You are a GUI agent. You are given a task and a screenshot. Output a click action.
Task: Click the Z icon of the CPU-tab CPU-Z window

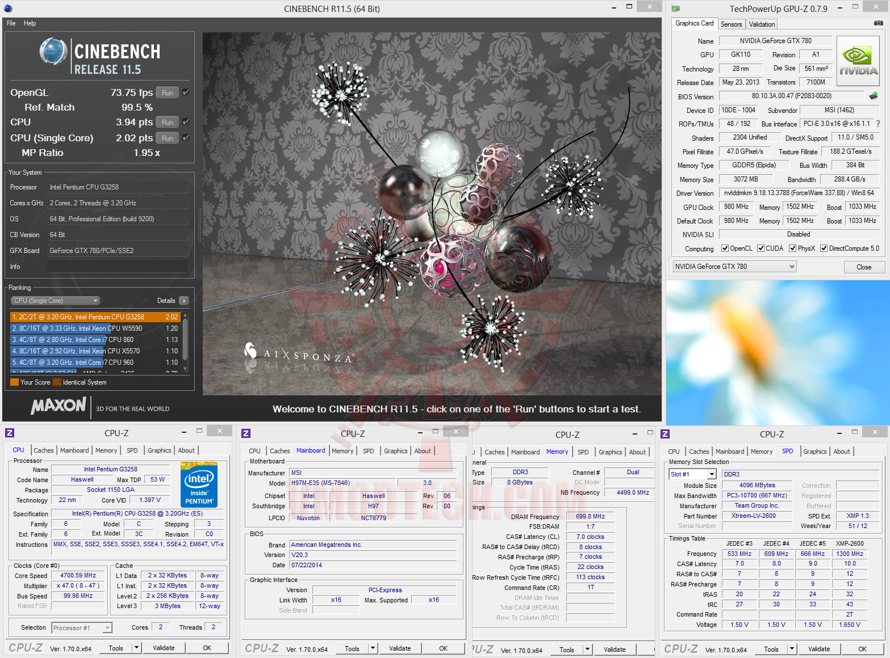[10, 433]
